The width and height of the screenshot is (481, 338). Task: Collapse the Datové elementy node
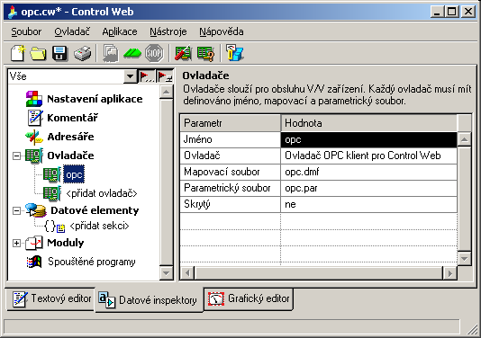[16, 210]
